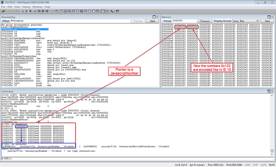Click the Break execution toolbar icon
The width and height of the screenshot is (276, 167).
coord(34,11)
